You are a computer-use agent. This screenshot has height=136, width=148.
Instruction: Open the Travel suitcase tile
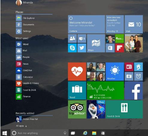77,90
